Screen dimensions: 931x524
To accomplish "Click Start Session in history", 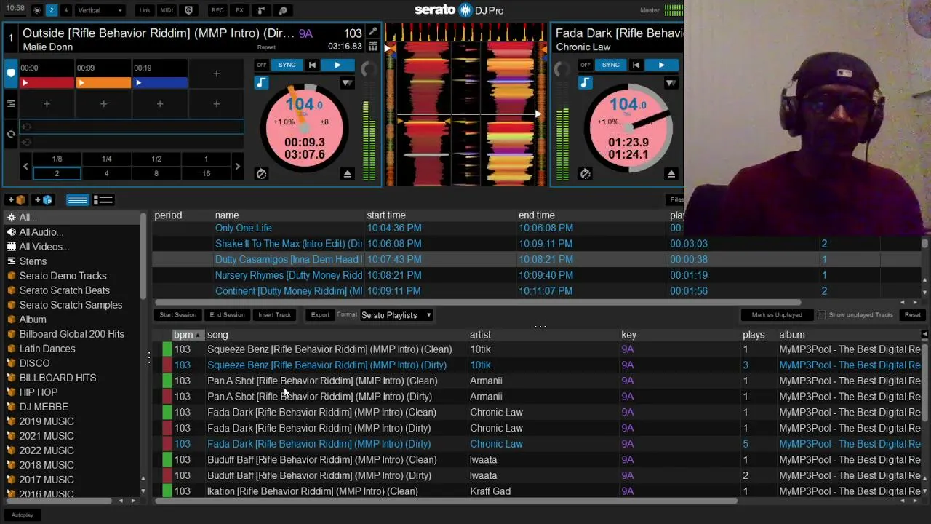I will [178, 315].
